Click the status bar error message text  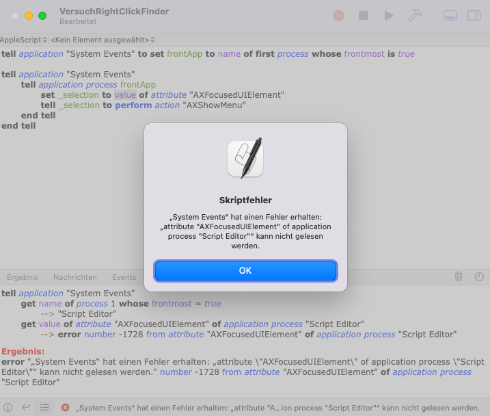278,408
